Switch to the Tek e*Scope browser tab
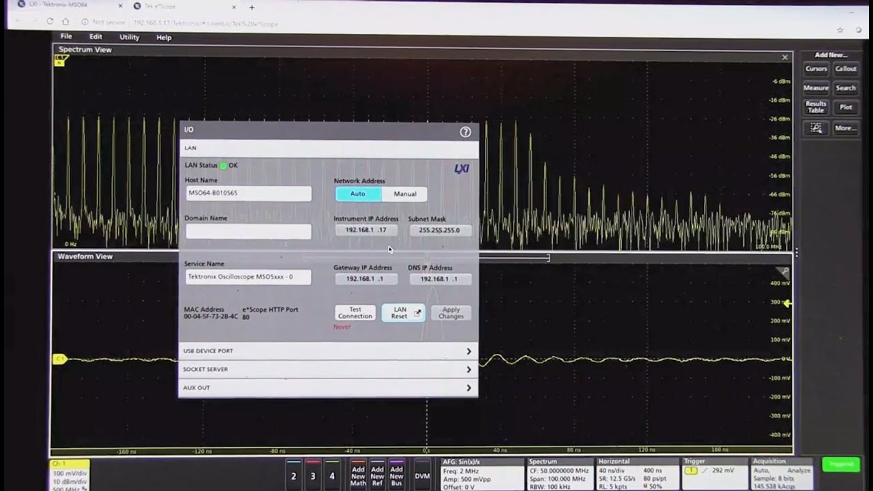The height and width of the screenshot is (491, 873). tap(183, 6)
